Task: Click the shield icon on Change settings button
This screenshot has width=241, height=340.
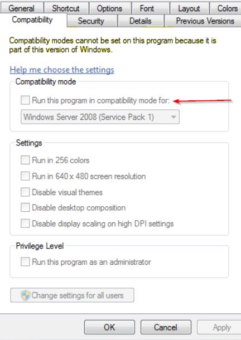Action: click(26, 295)
